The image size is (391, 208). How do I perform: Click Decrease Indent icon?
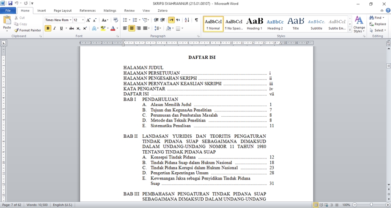point(156,20)
